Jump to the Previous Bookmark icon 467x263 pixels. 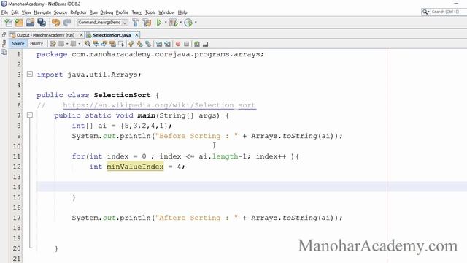131,44
